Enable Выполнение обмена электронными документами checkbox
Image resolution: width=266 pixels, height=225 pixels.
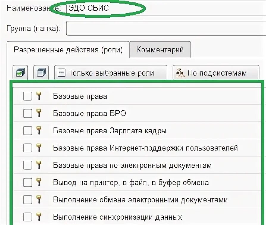coord(28,199)
